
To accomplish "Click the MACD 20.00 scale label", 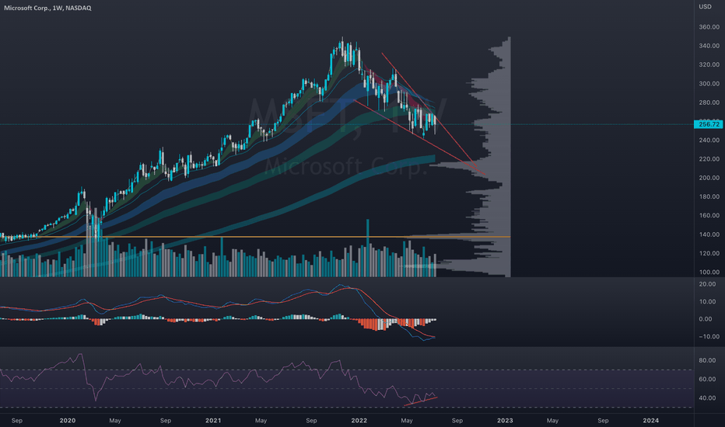I will (x=707, y=284).
